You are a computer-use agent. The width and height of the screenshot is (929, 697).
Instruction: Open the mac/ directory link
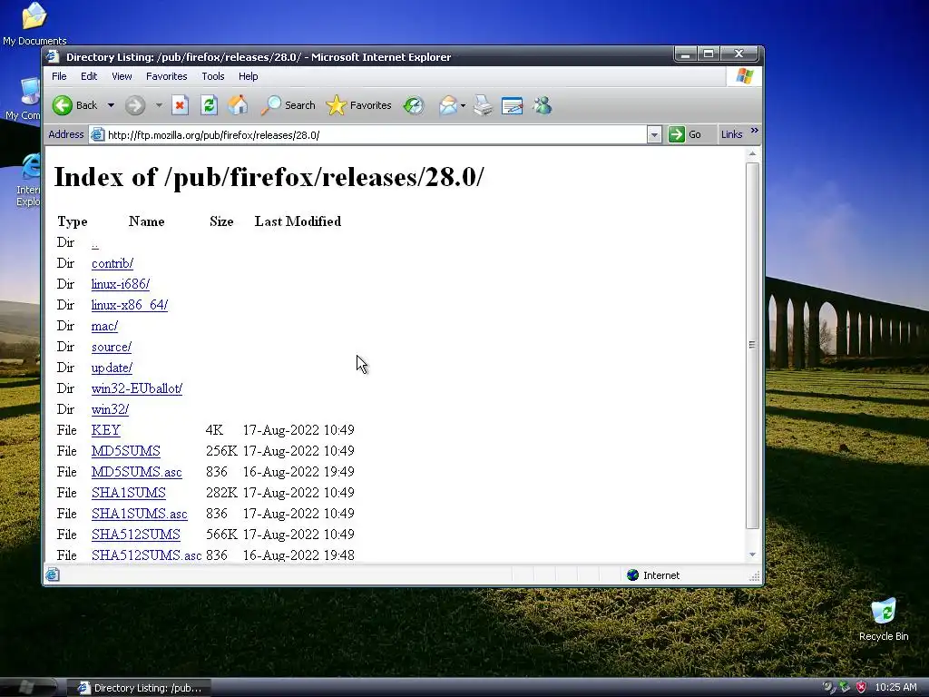tap(105, 326)
